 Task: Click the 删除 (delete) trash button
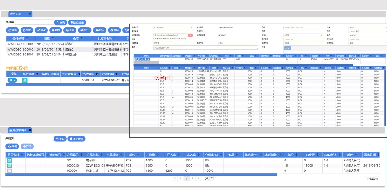[x=56, y=30]
